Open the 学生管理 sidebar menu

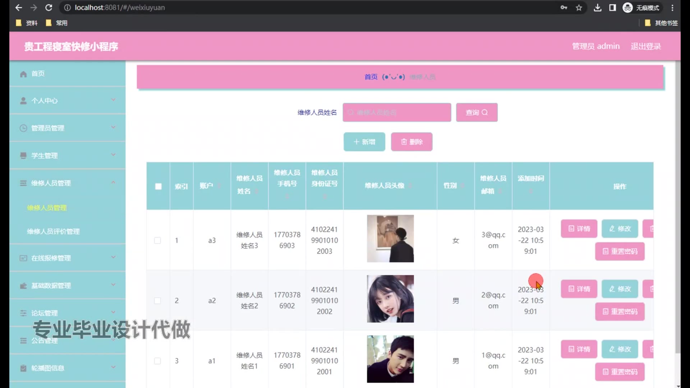(x=68, y=156)
